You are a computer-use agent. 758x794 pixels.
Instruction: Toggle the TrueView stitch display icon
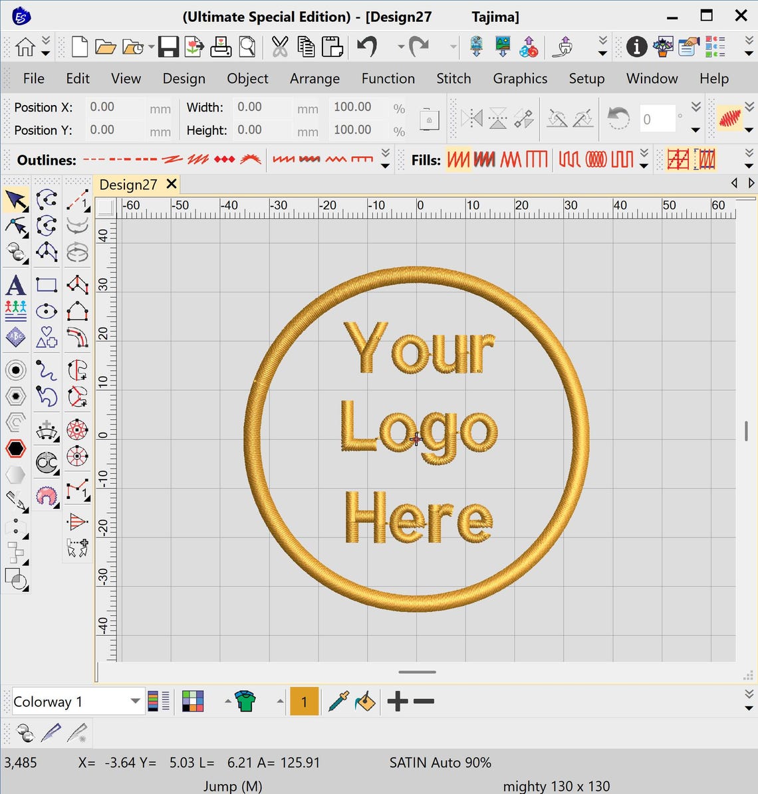click(x=729, y=118)
